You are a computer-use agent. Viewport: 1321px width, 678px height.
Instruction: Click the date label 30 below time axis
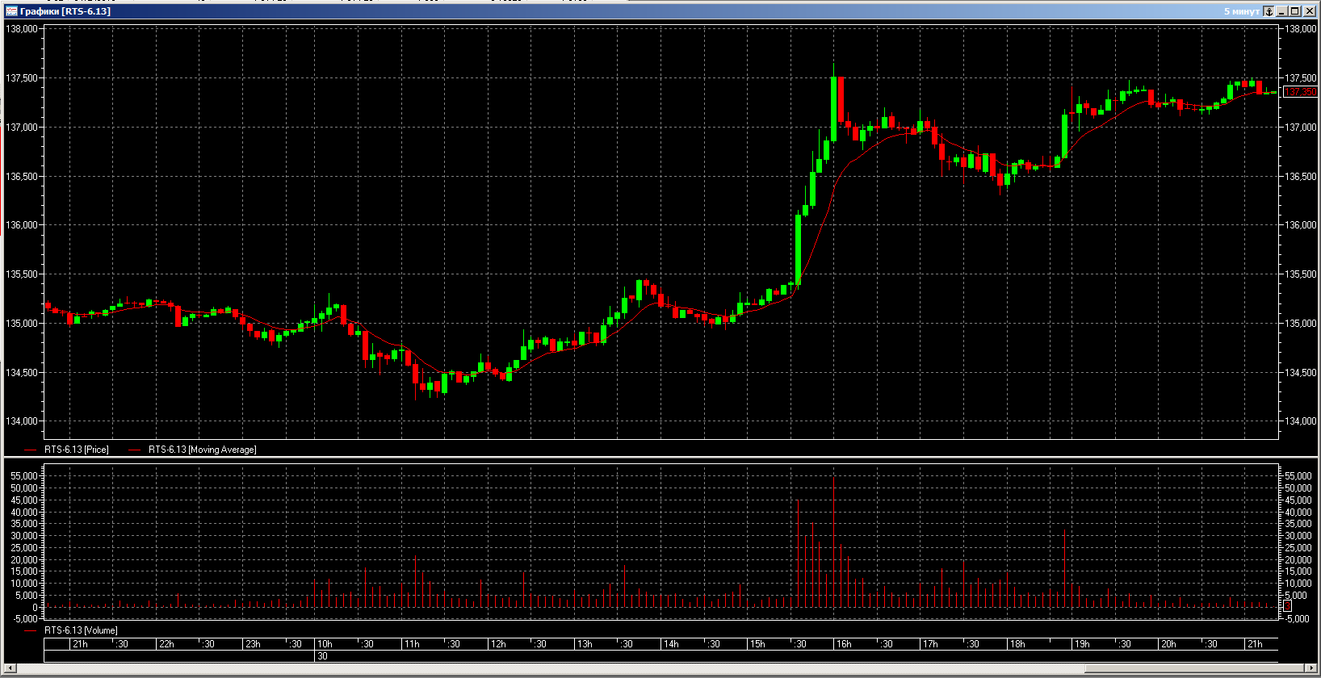pyautogui.click(x=322, y=656)
